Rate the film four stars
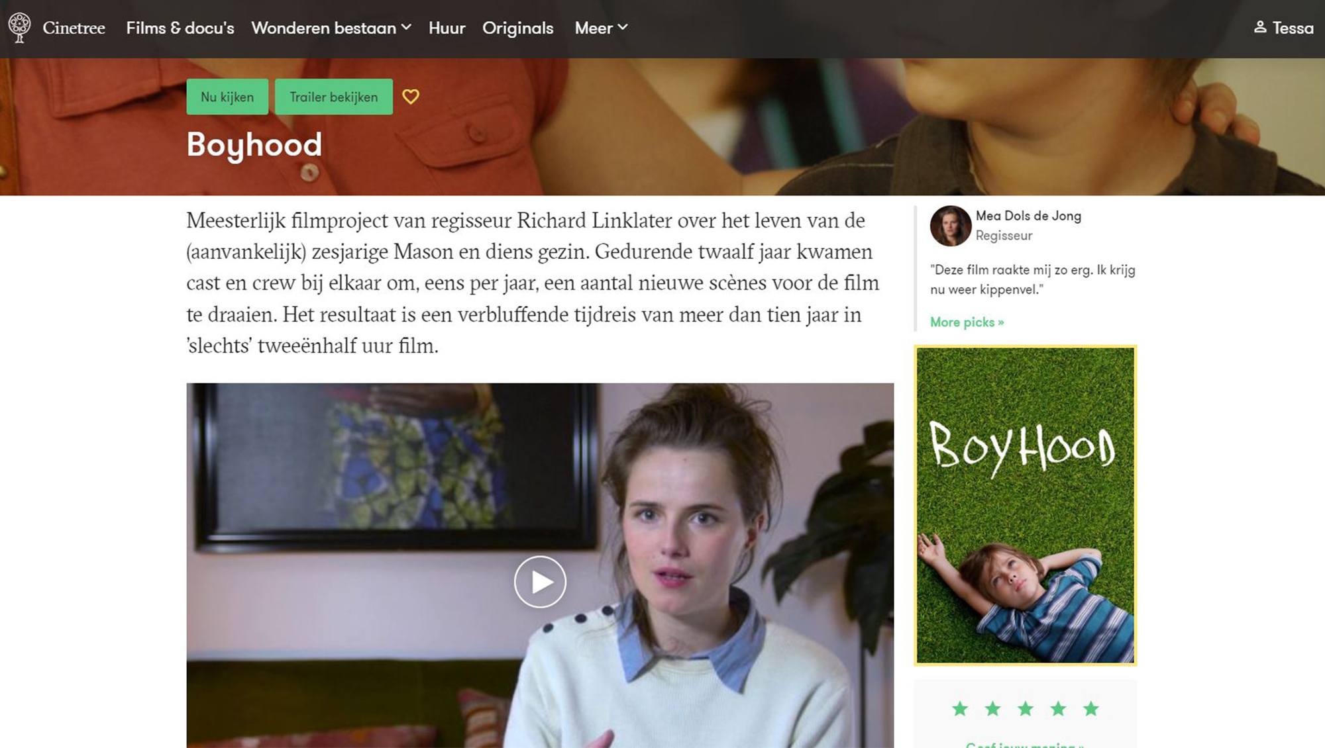Screen dimensions: 1325x748 1058,709
